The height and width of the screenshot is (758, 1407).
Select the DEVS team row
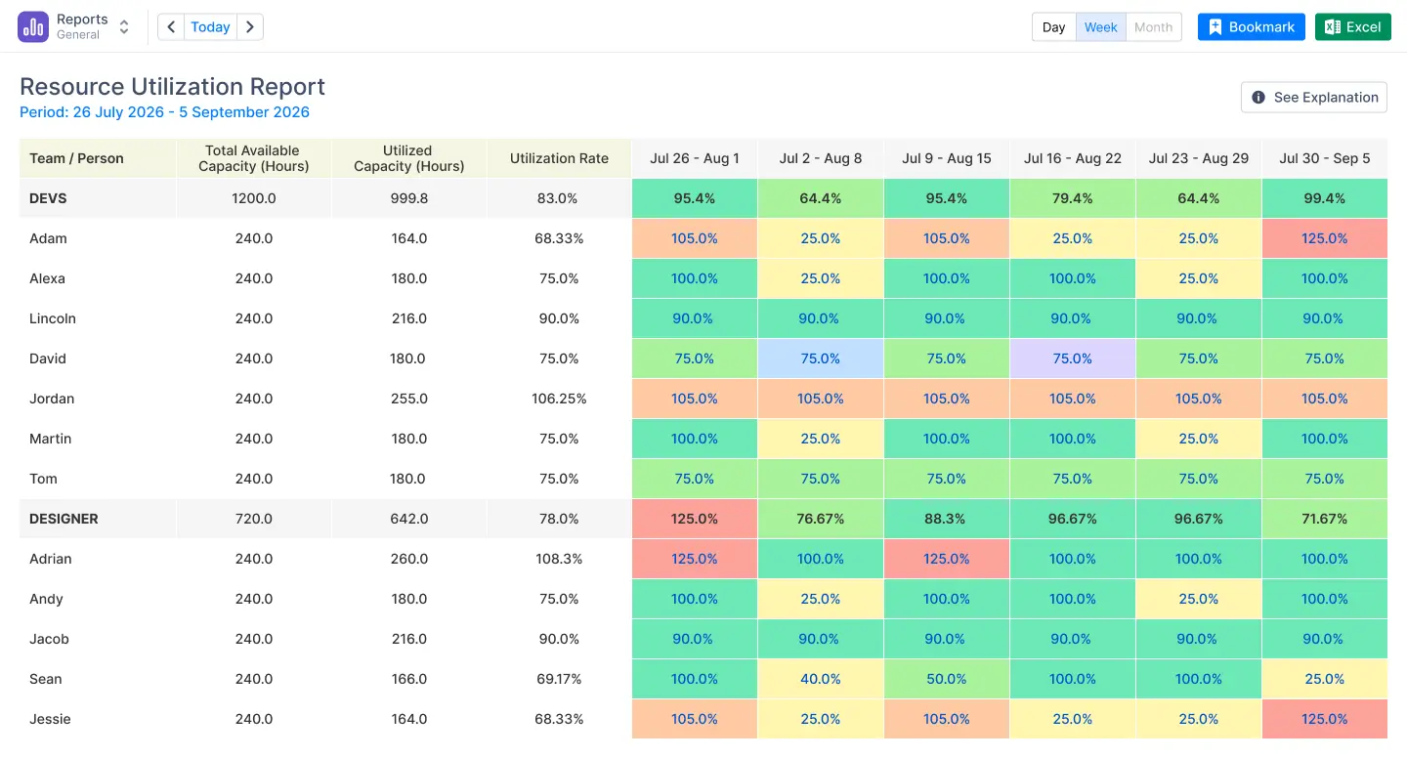coord(48,197)
